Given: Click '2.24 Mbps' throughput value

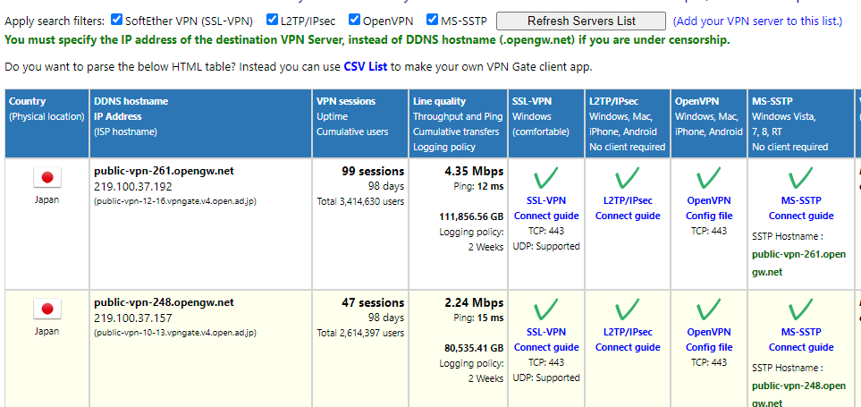Looking at the screenshot, I should point(474,302).
